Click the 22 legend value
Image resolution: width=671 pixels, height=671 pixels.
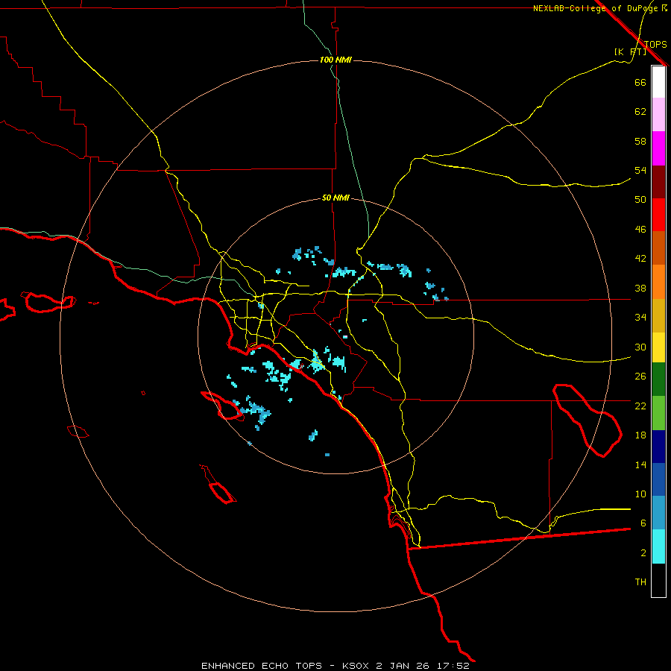coord(640,406)
